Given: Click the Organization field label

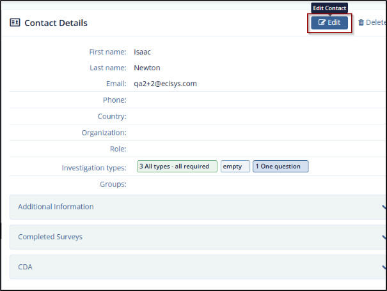Looking at the screenshot, I should tap(104, 133).
